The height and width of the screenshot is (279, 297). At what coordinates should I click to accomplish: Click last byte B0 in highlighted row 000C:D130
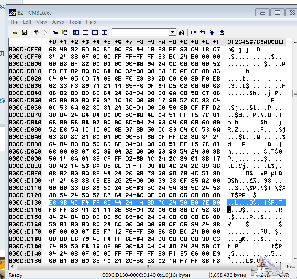coord(216,202)
